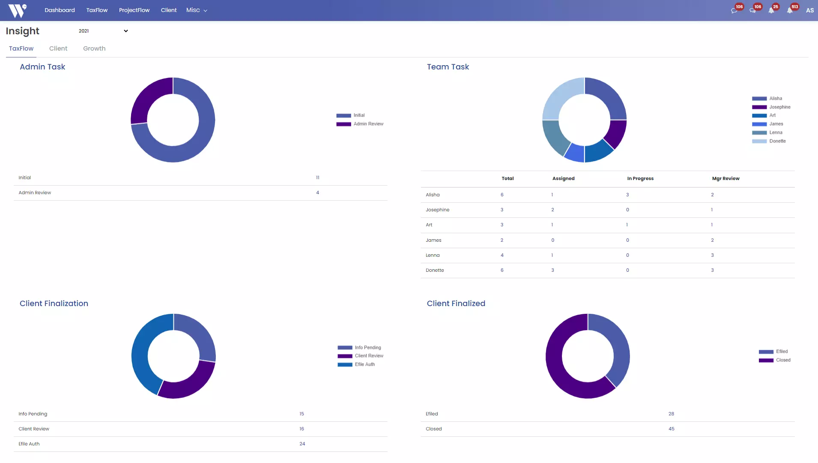Viewport: 818px width, 463px height.
Task: Click TaxFlow in the top navigation
Action: click(97, 10)
